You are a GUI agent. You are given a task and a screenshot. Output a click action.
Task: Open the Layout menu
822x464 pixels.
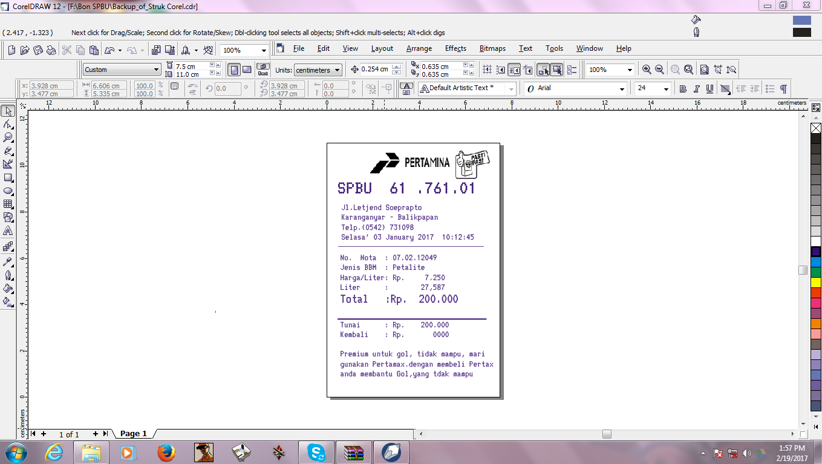[x=382, y=48]
